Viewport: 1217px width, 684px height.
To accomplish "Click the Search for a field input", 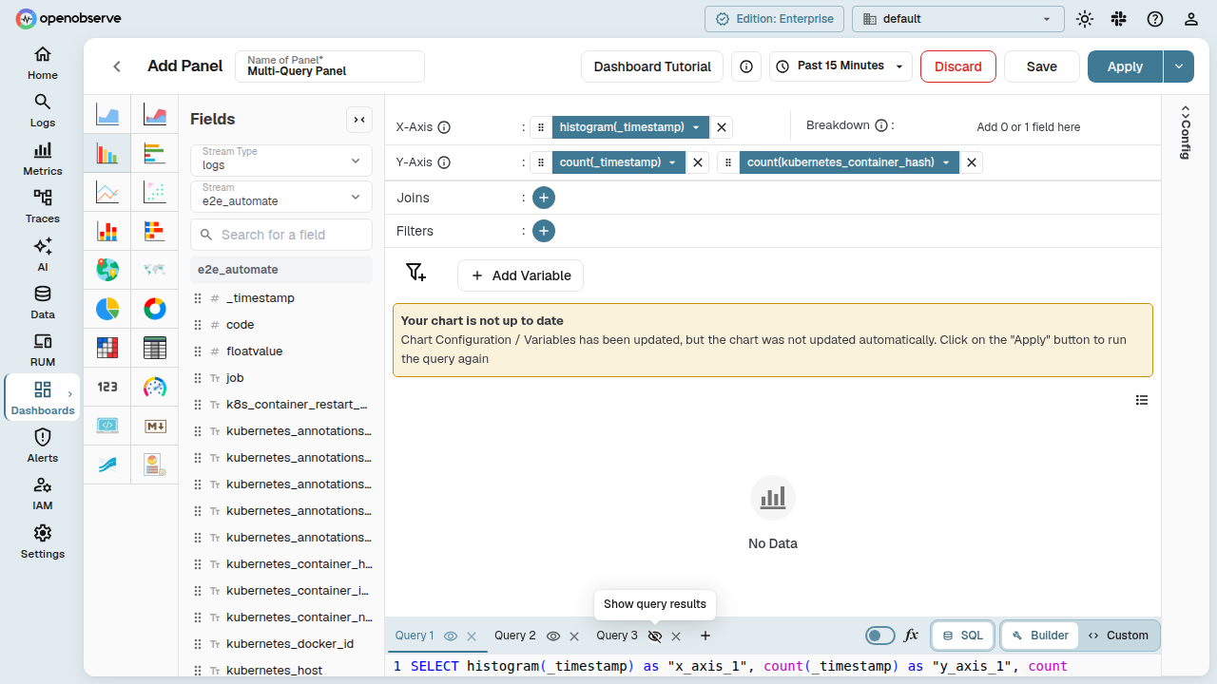I will click(x=281, y=235).
